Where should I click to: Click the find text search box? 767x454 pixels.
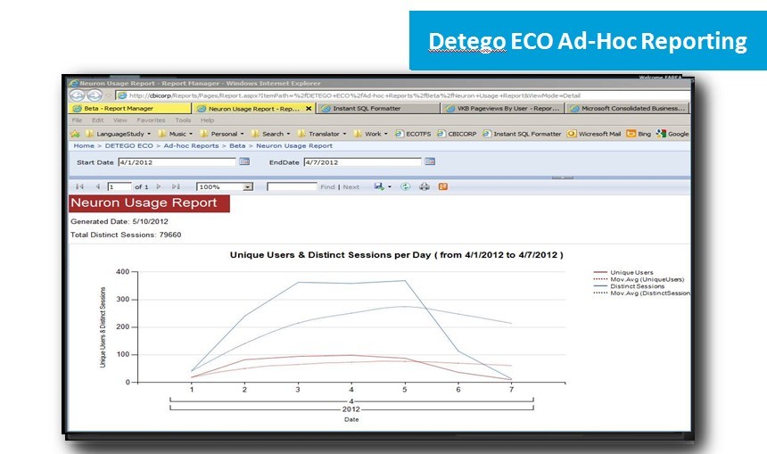pyautogui.click(x=292, y=187)
